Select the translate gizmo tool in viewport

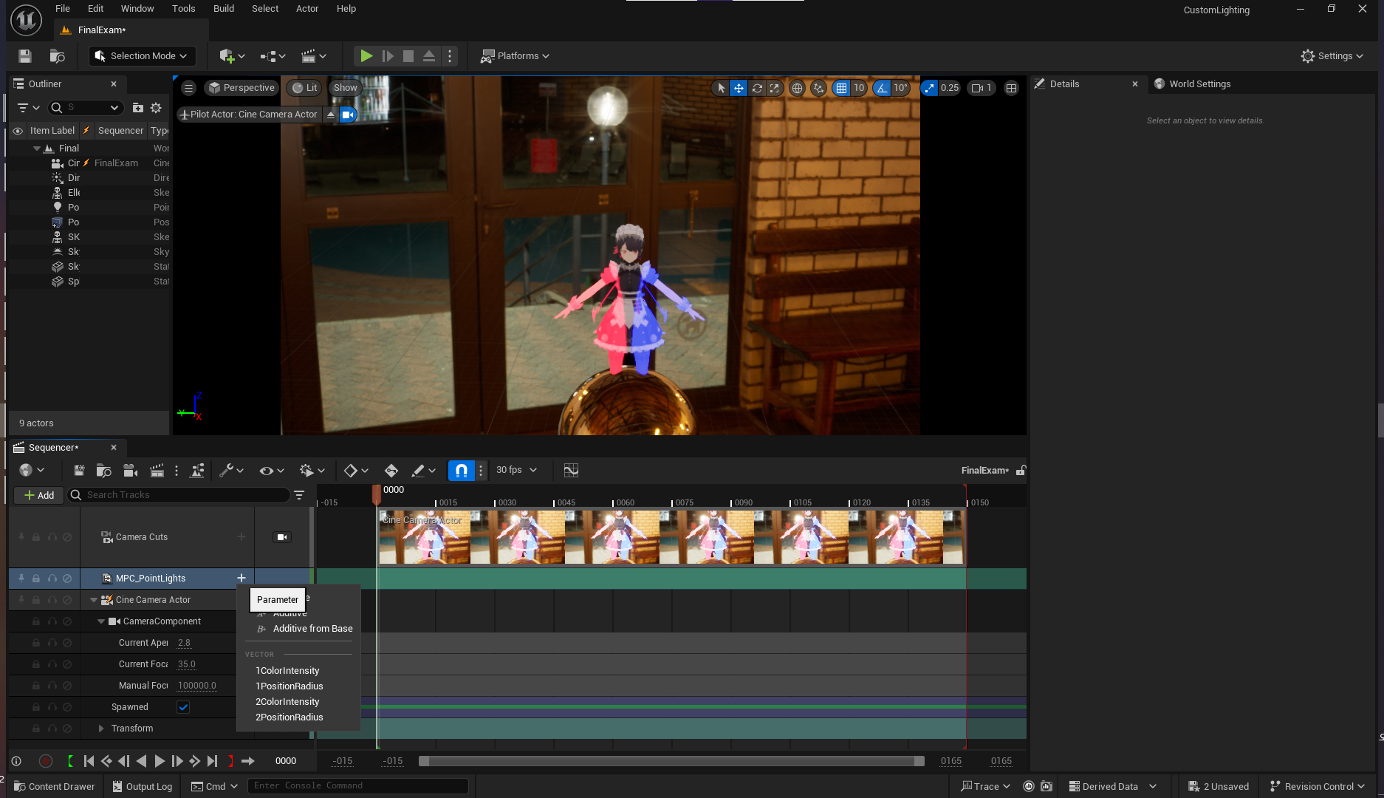739,88
